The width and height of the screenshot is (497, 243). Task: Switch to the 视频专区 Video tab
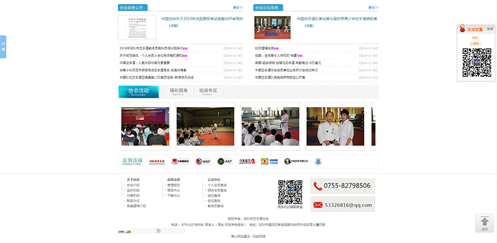(x=208, y=92)
